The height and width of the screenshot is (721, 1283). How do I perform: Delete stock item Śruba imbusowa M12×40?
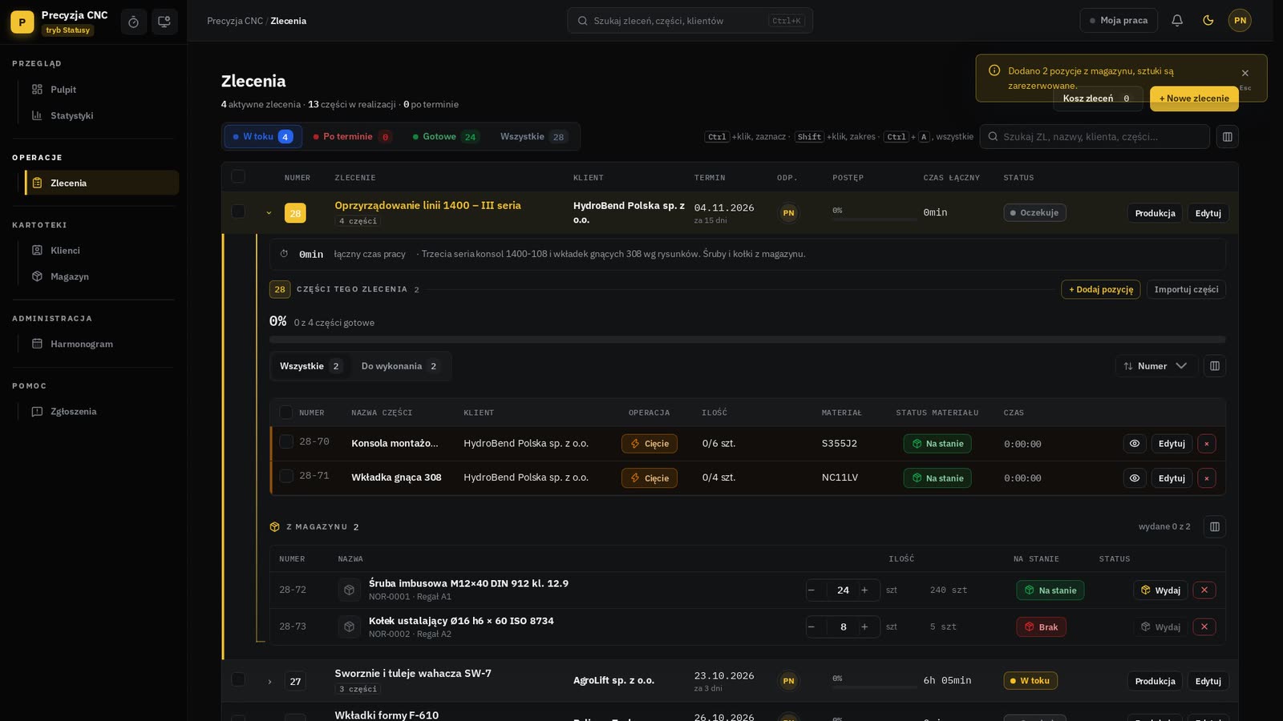tap(1204, 590)
